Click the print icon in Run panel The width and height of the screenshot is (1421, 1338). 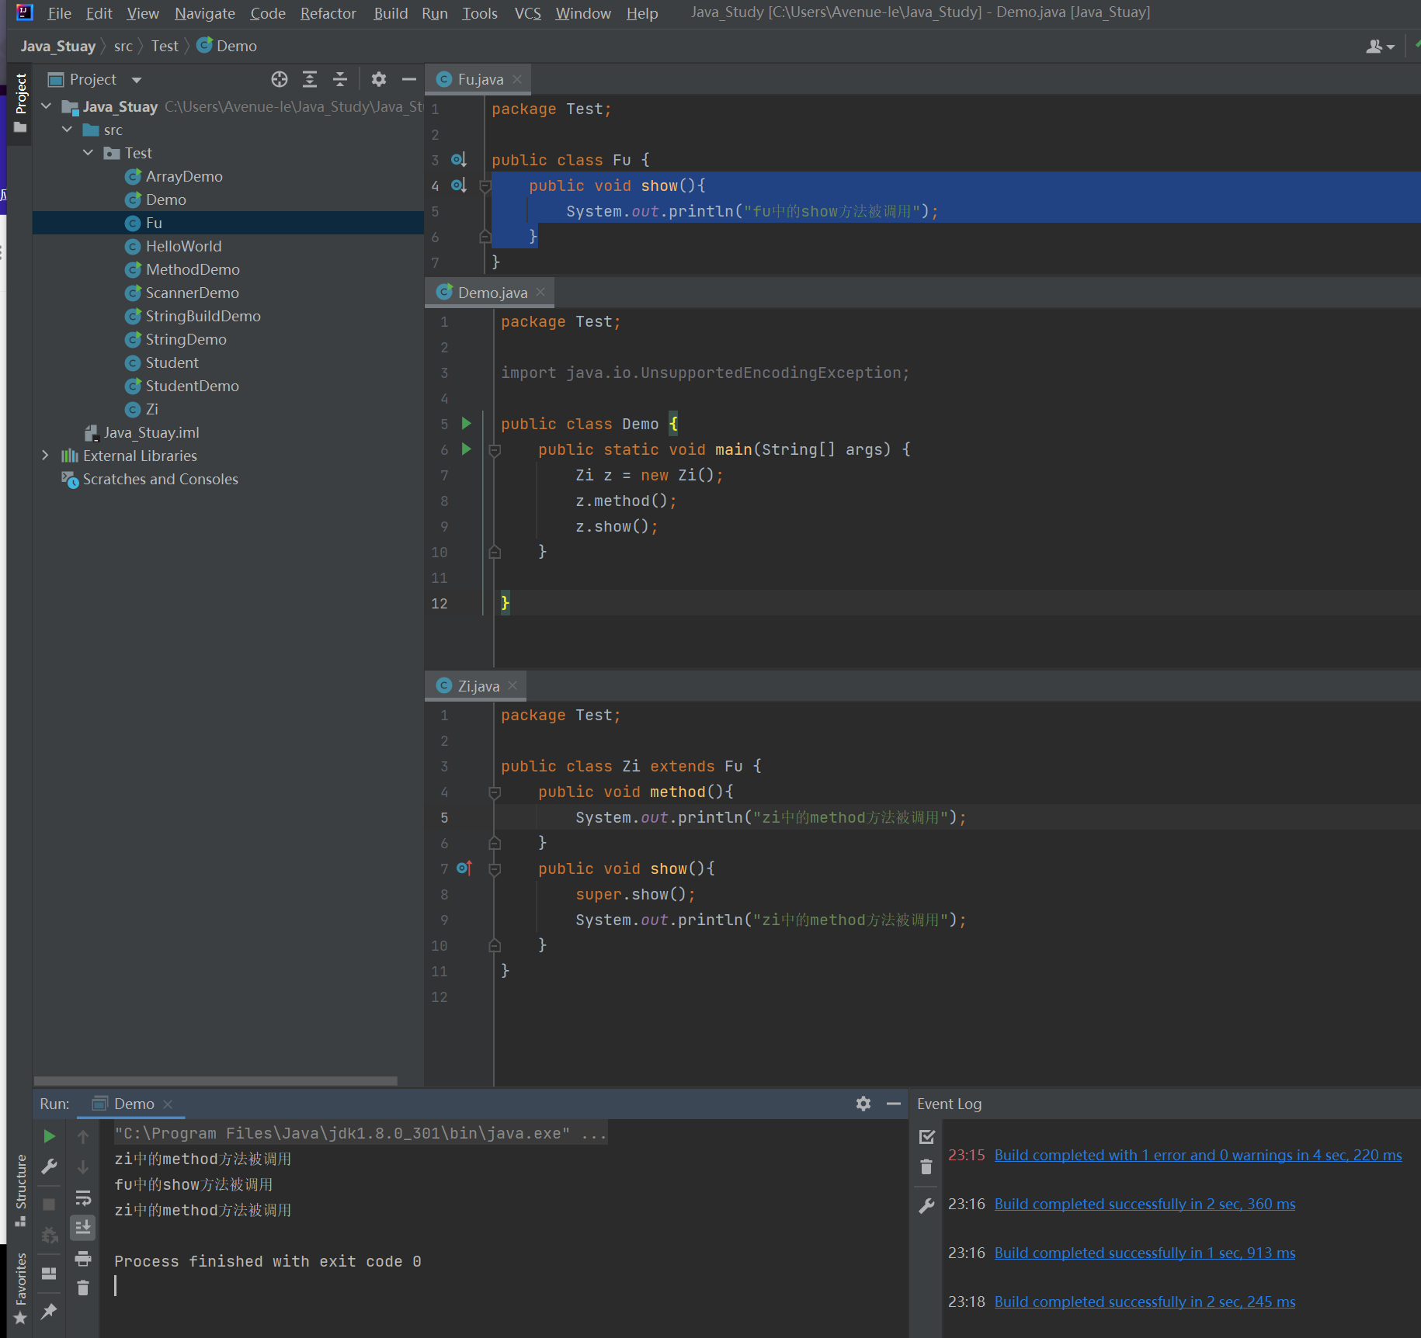click(x=83, y=1258)
